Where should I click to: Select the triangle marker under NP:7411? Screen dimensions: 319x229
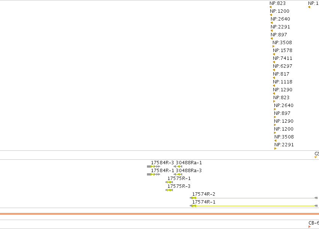[274, 62]
